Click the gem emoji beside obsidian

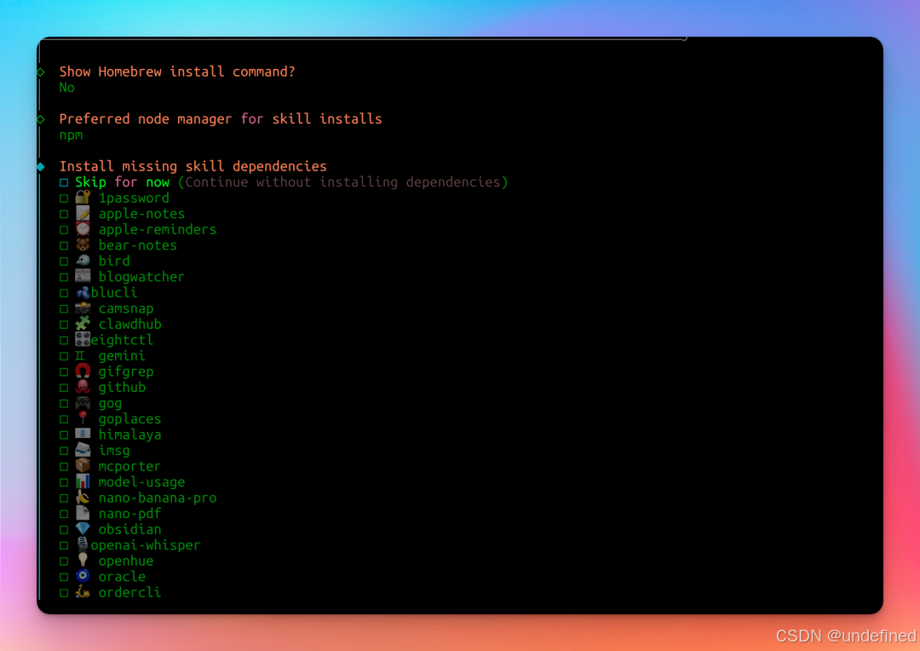coord(83,529)
